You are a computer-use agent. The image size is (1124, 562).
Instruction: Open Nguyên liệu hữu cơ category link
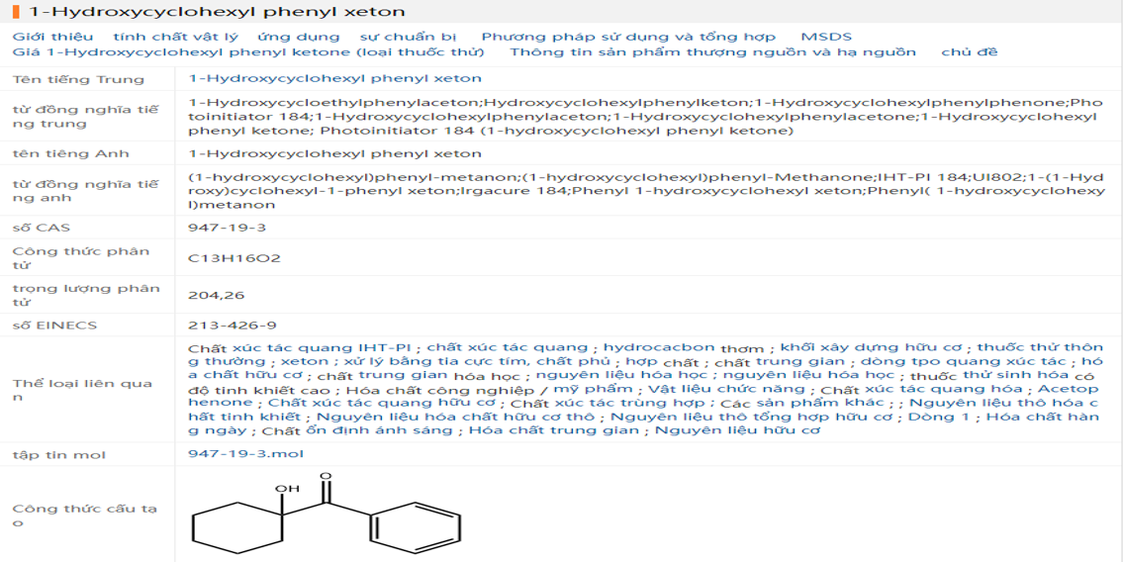pyautogui.click(x=737, y=430)
